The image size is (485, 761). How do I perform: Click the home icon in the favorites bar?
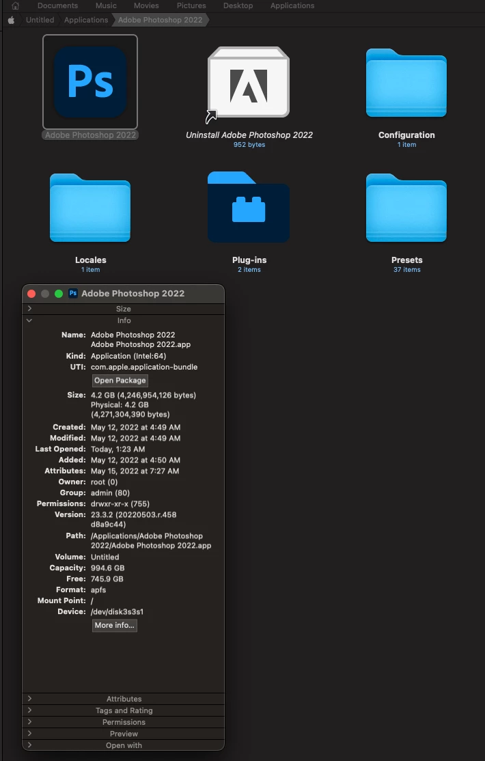click(16, 6)
